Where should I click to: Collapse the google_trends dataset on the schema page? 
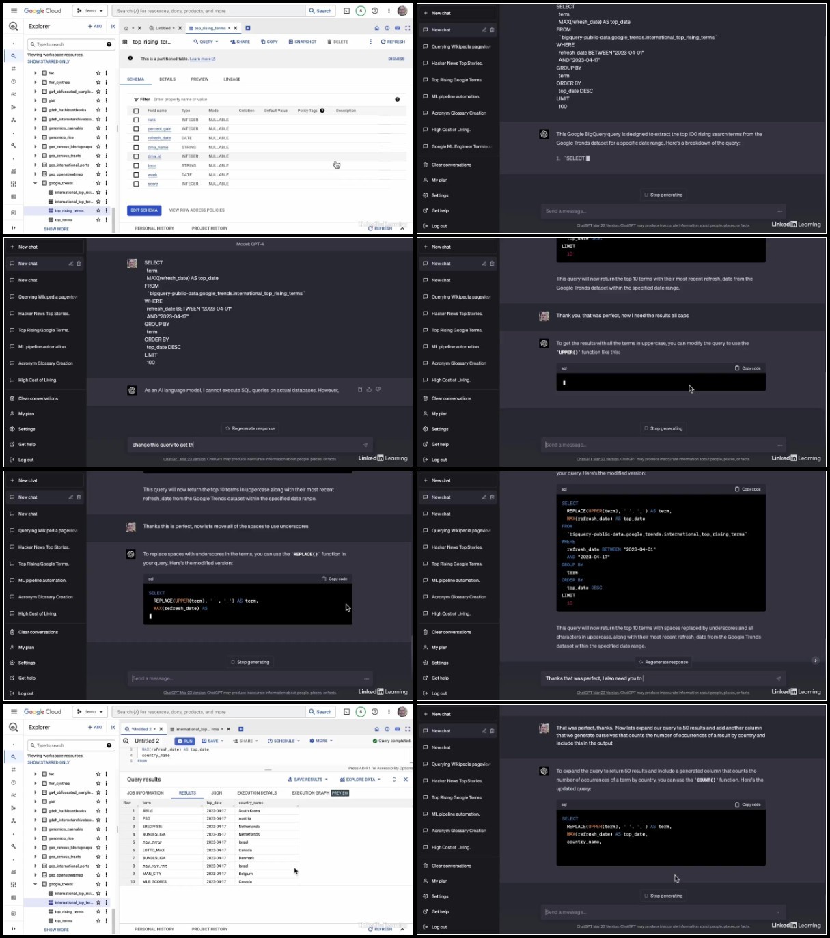[36, 183]
